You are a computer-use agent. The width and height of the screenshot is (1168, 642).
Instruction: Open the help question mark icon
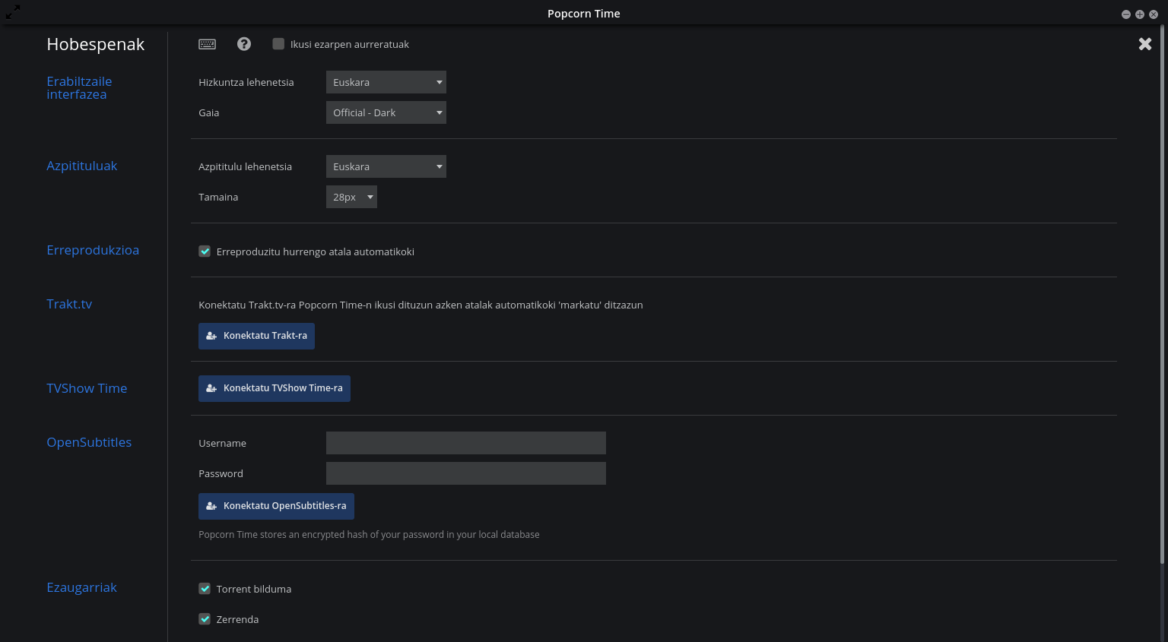coord(244,44)
